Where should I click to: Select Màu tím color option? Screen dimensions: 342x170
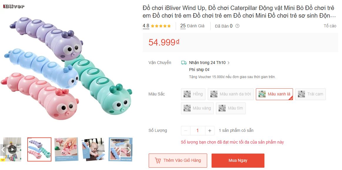231,108
